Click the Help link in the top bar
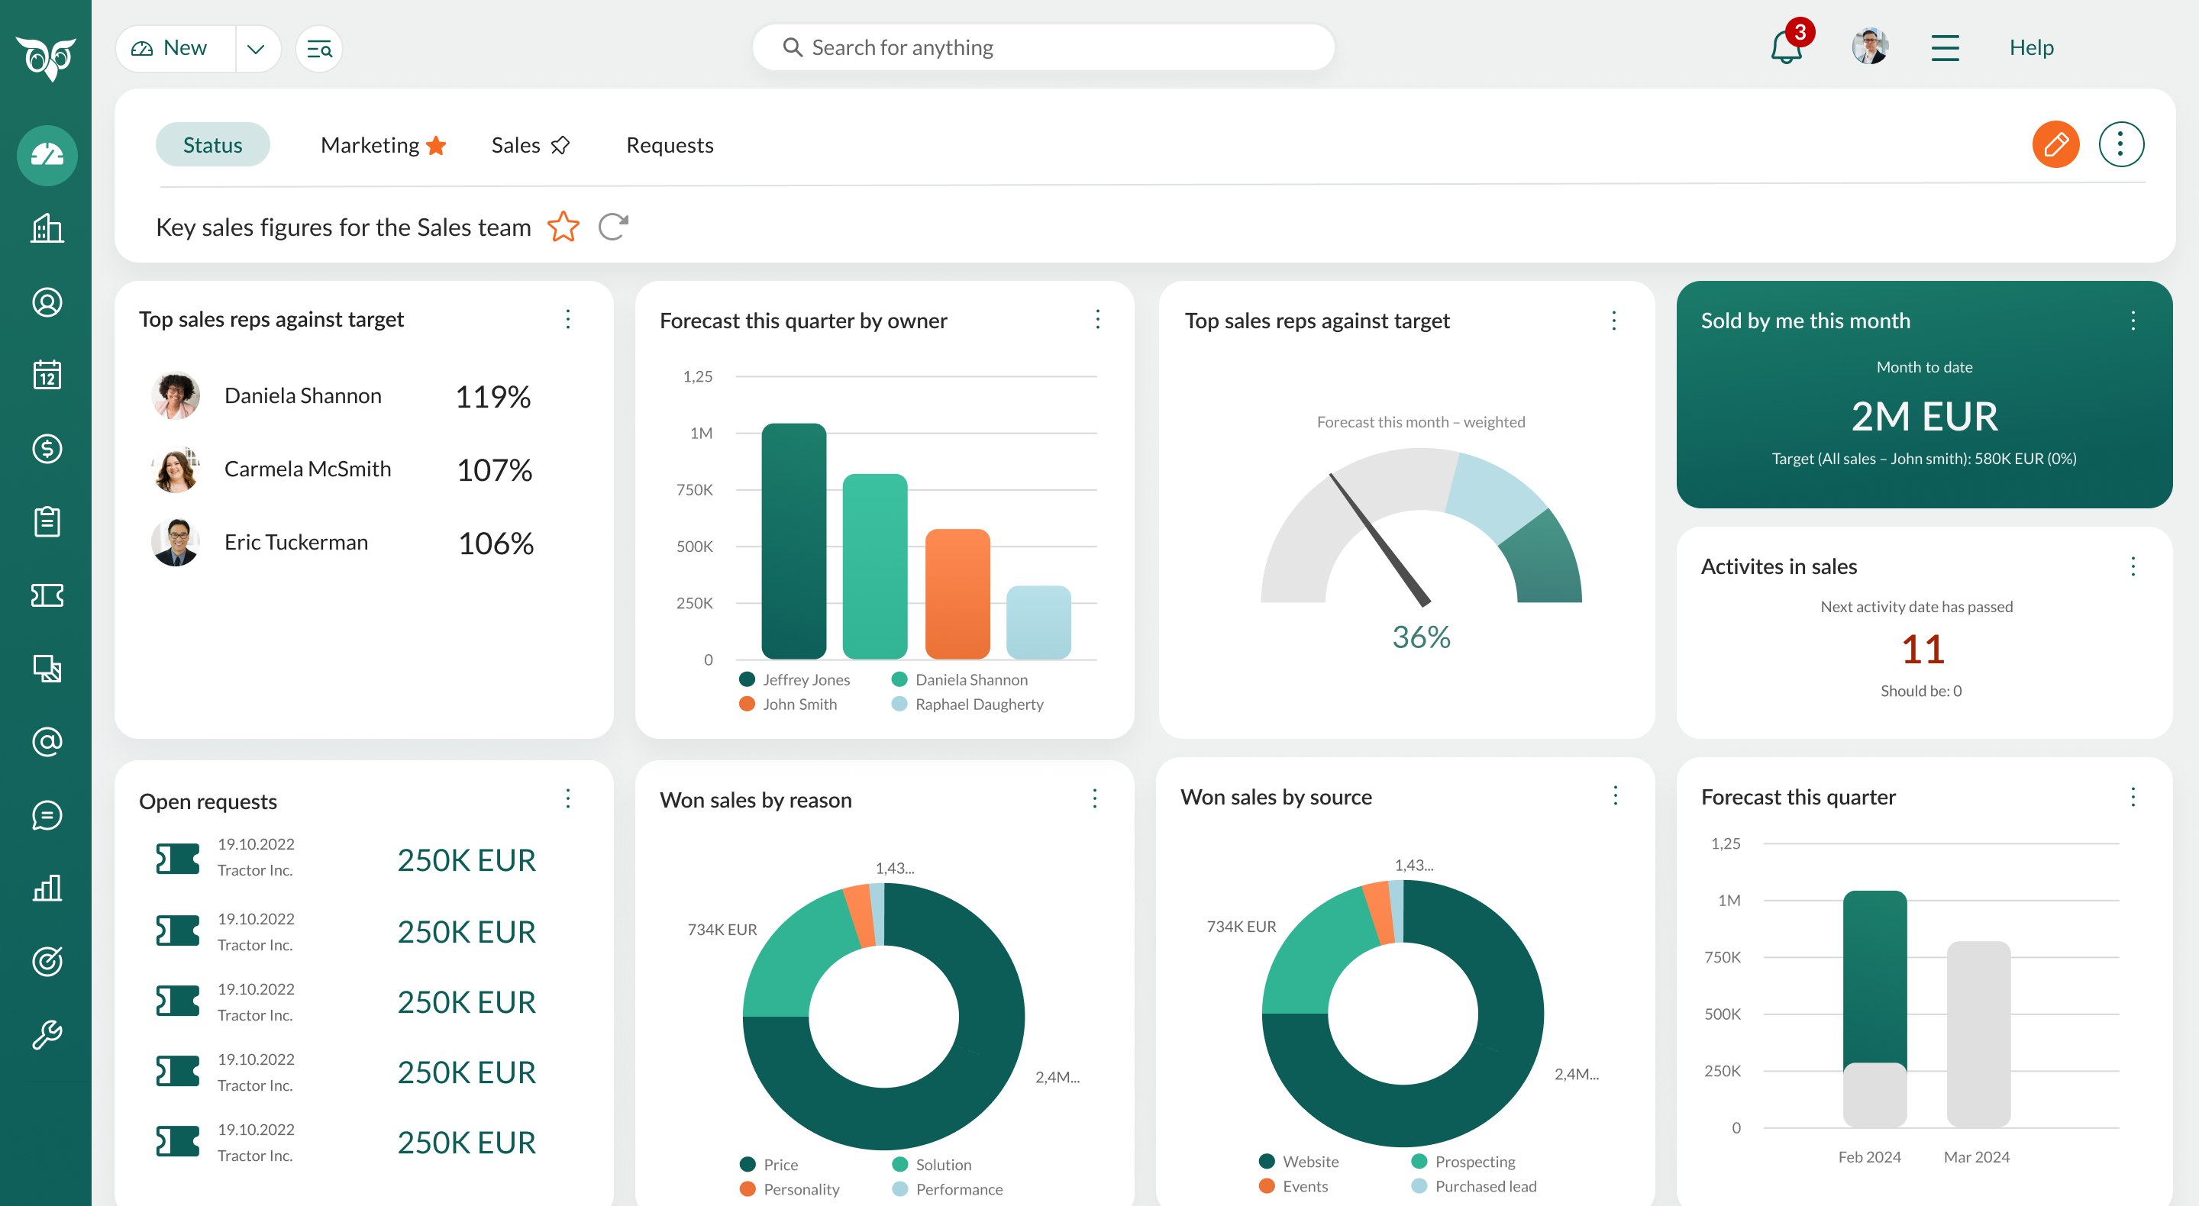 2031,48
